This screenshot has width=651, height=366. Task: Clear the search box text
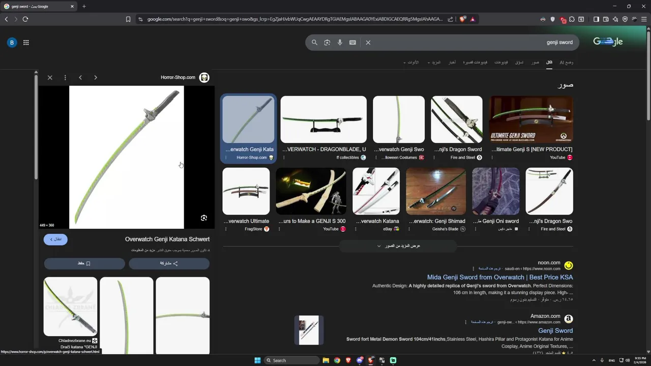click(x=368, y=43)
